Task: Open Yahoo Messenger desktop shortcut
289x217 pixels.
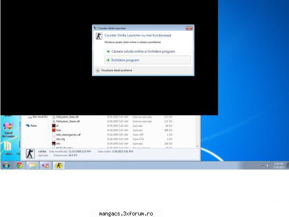Action: click(8, 130)
